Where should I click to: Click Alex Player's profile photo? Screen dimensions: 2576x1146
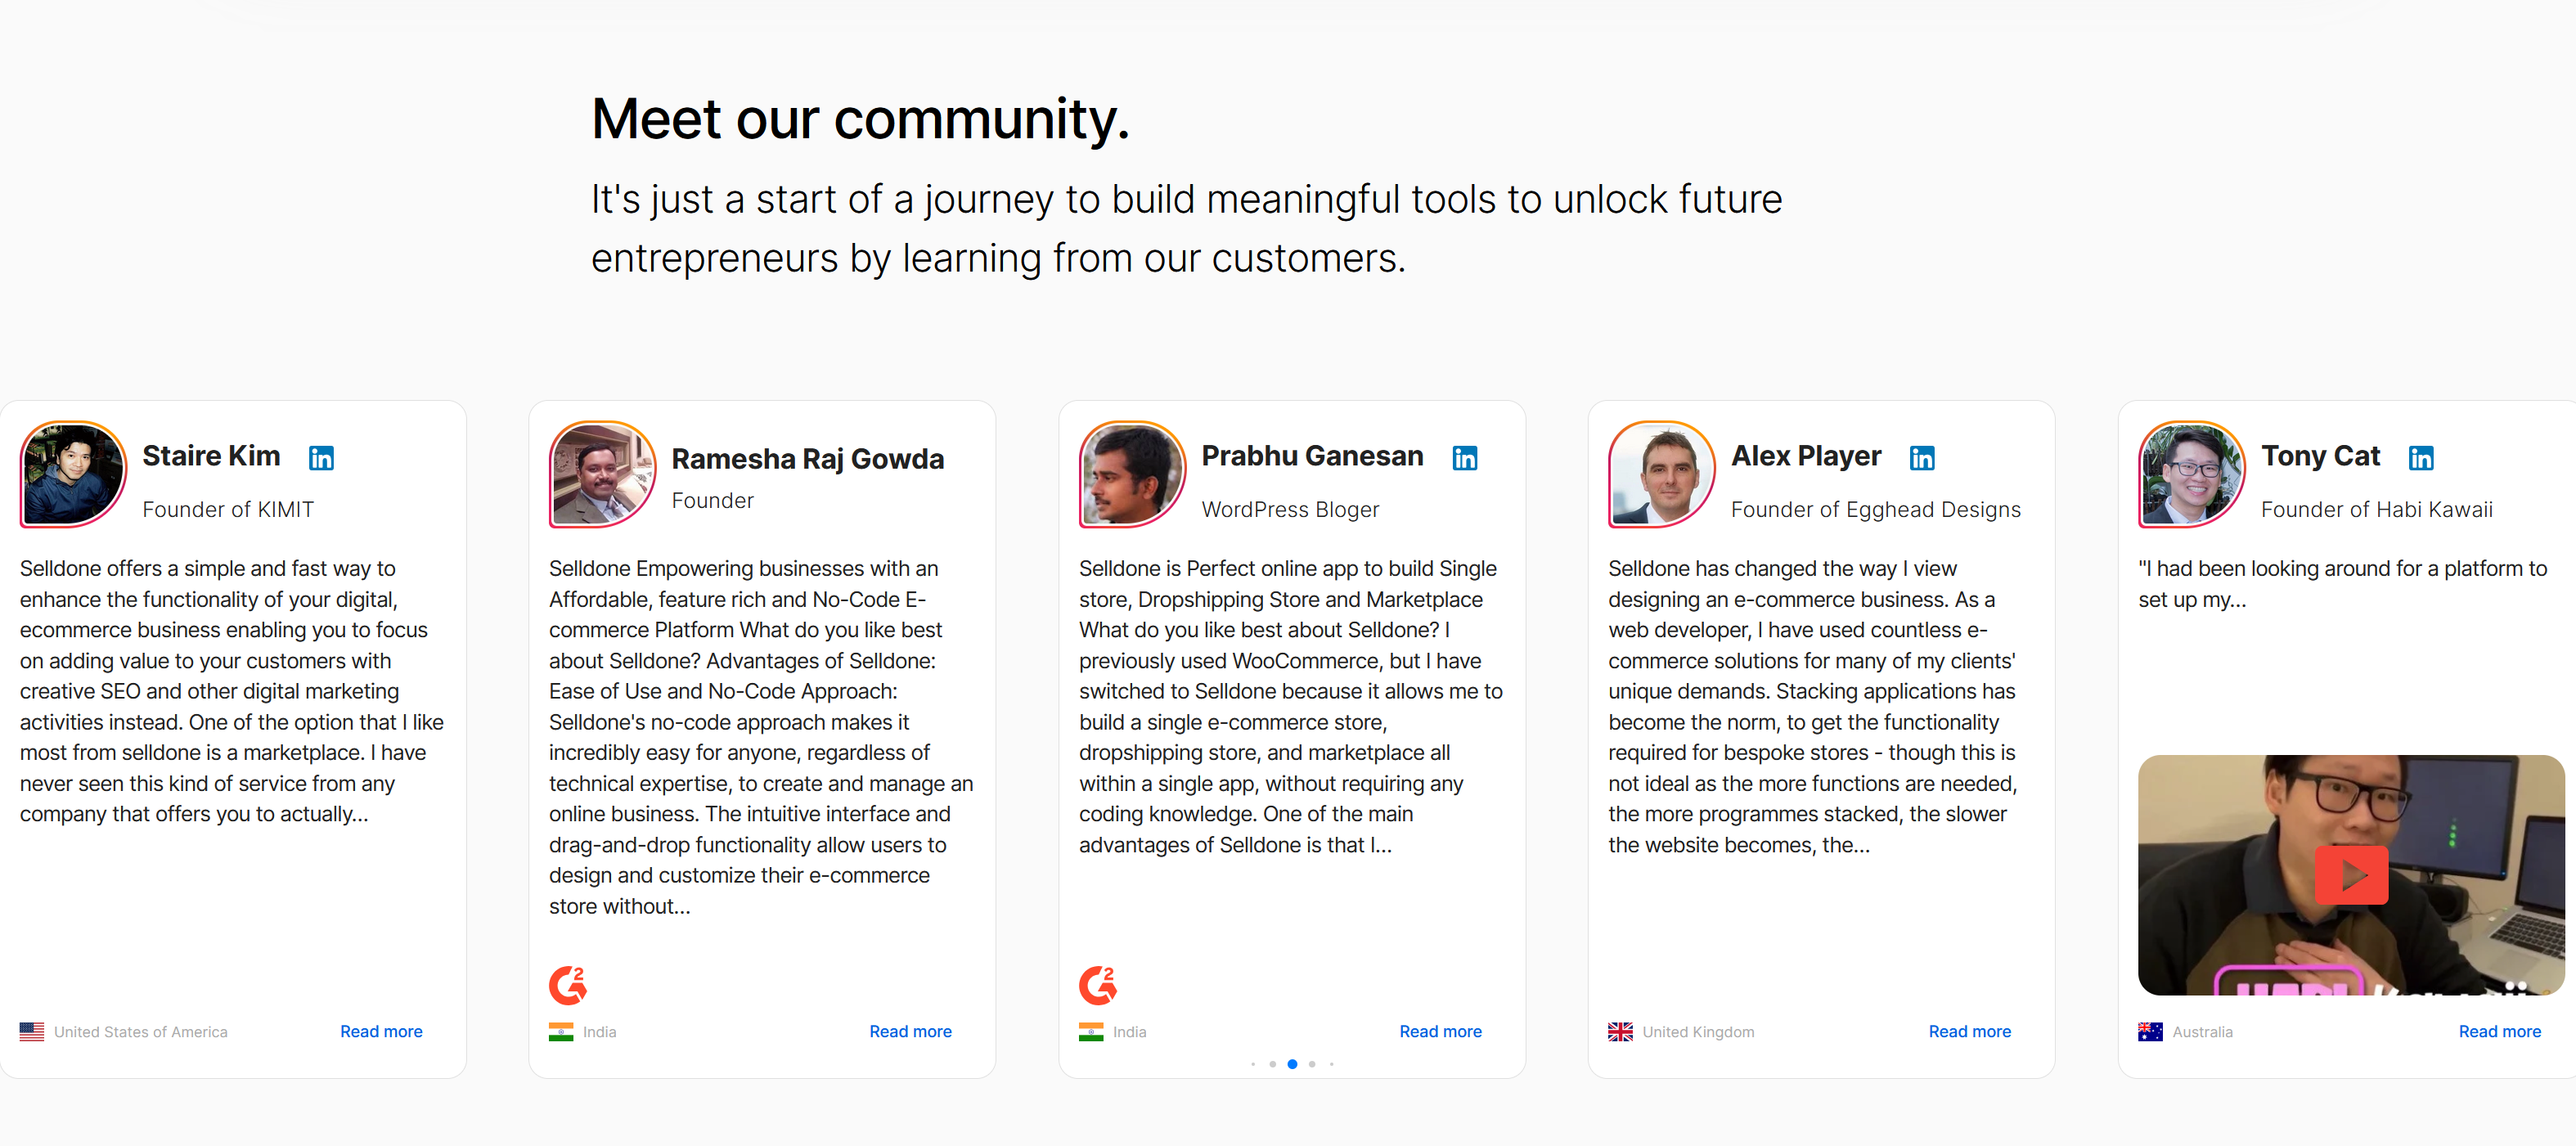[x=1661, y=474]
